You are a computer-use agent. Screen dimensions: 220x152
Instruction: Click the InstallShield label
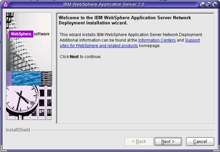coord(18,130)
